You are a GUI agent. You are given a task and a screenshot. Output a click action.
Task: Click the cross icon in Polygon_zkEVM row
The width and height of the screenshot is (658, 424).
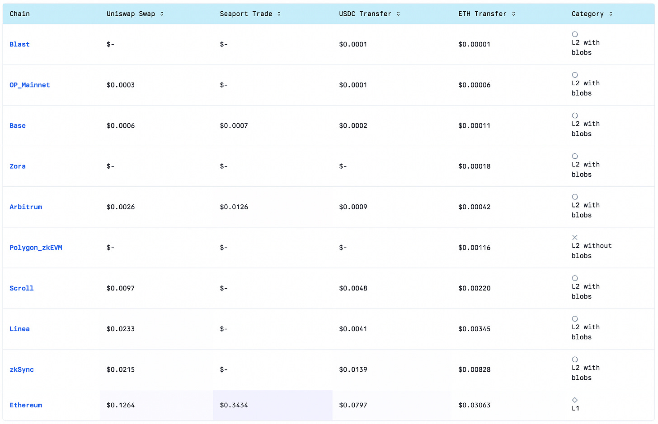point(575,237)
